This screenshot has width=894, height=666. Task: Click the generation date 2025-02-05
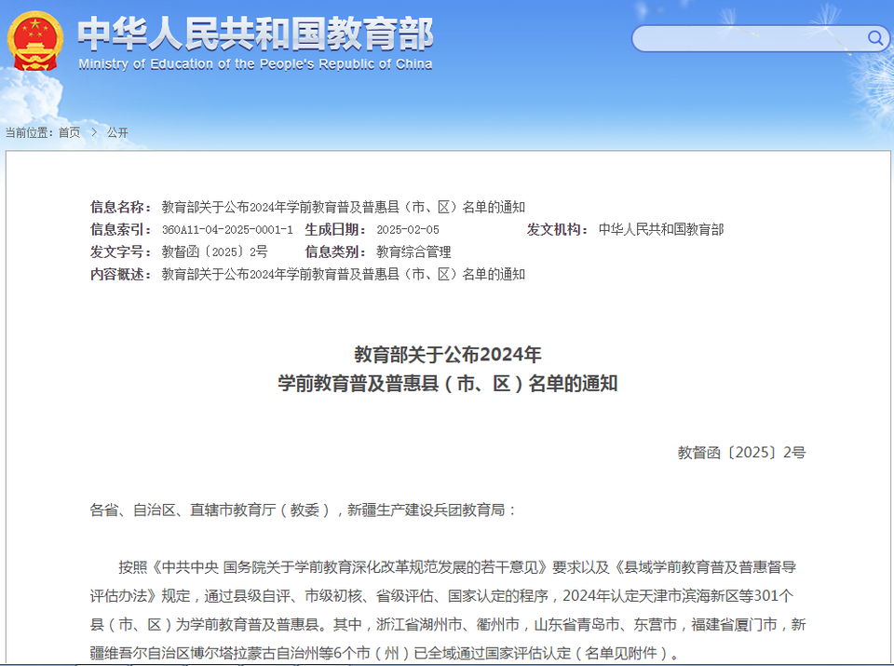[x=408, y=230]
